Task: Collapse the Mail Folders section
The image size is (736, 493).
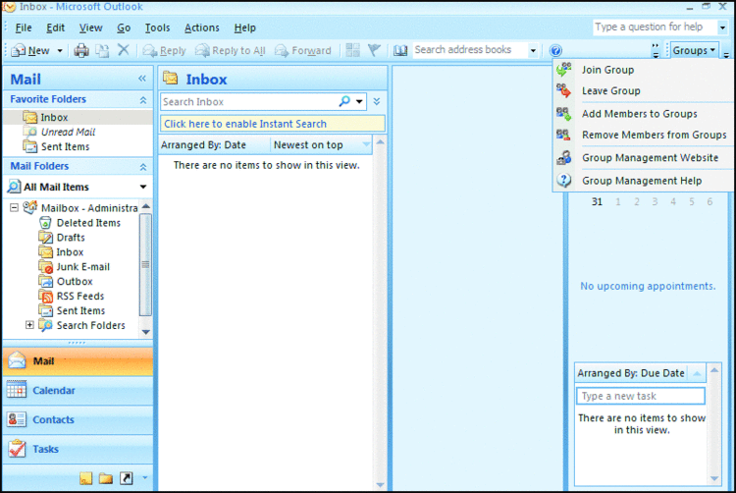Action: click(x=143, y=167)
